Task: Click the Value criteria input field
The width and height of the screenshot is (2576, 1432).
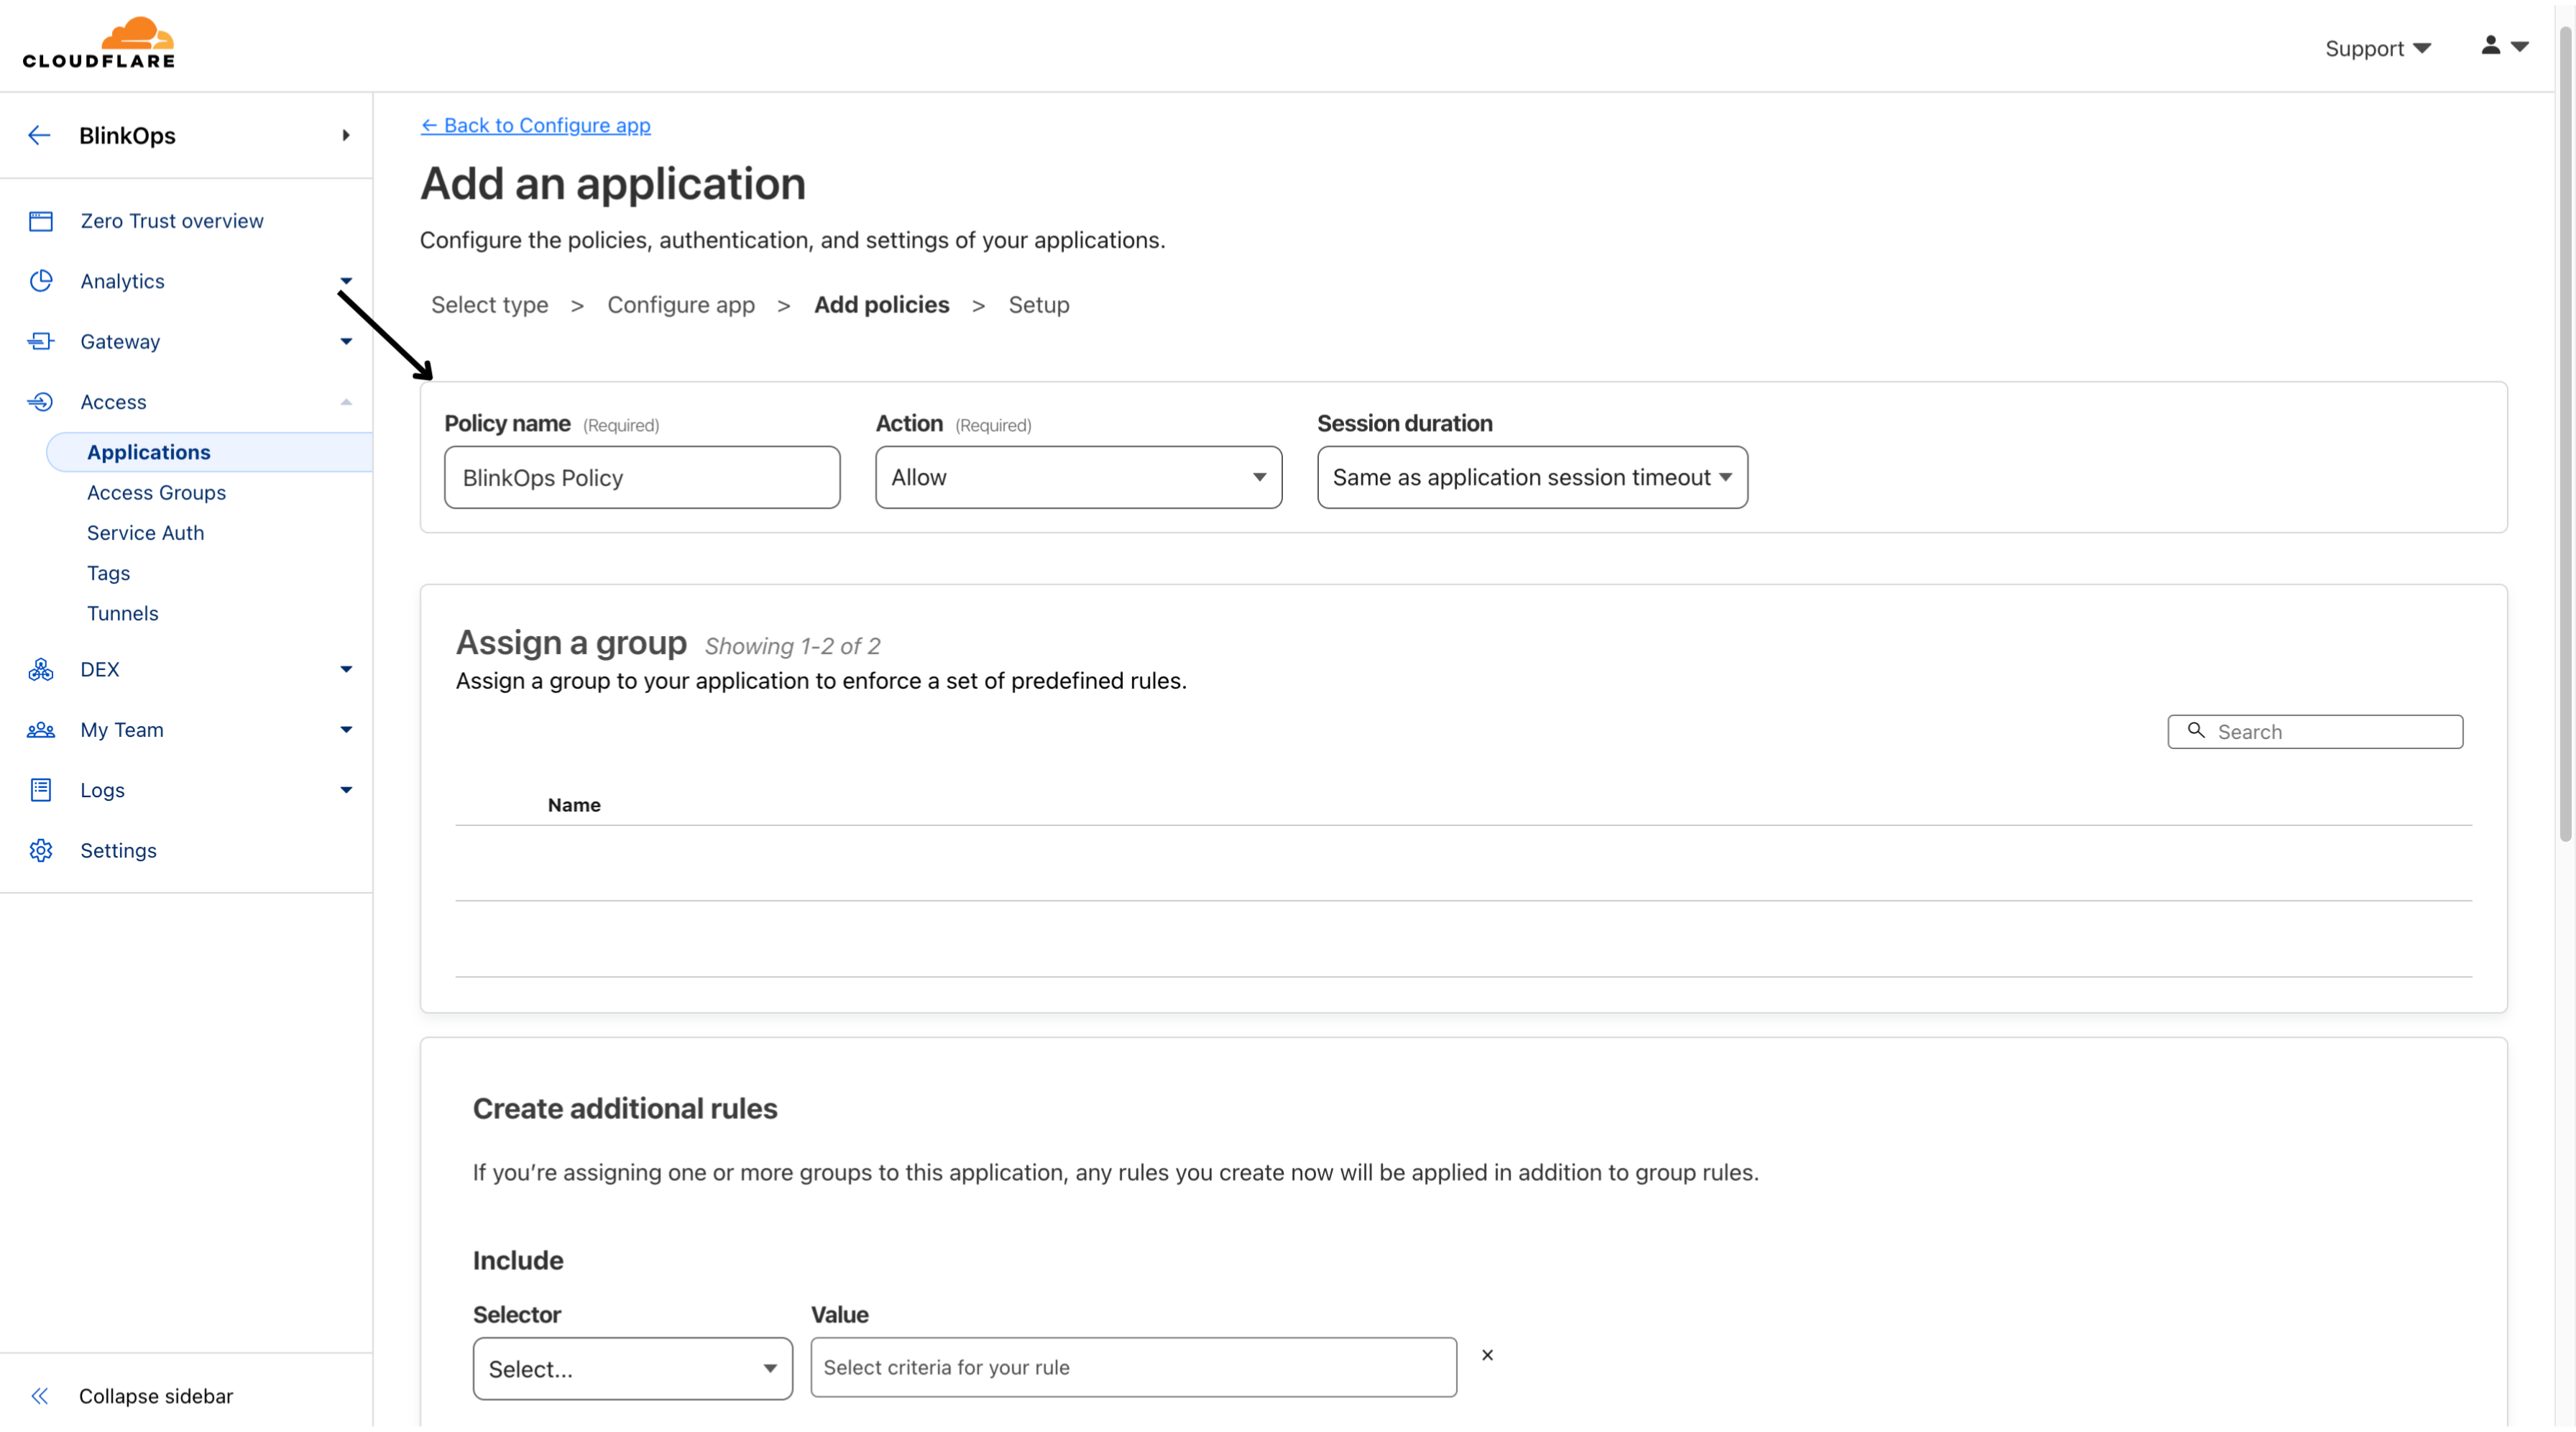Action: coord(1133,1367)
